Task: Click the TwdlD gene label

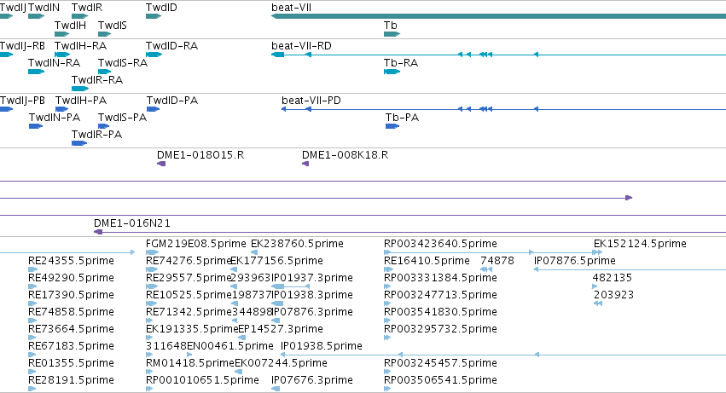Action: [x=161, y=8]
